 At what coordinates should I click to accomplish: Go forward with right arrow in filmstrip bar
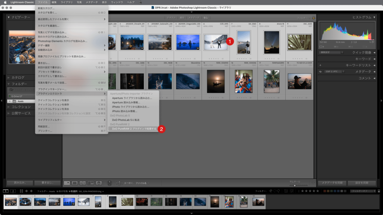[x=31, y=191]
